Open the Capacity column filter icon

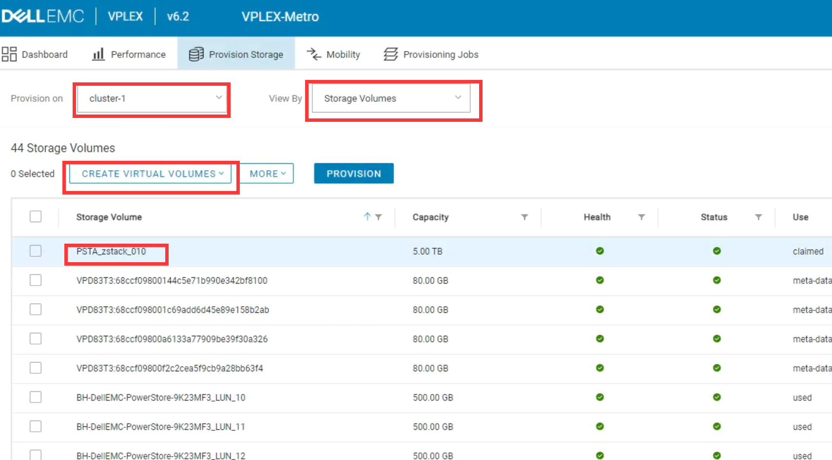[524, 217]
